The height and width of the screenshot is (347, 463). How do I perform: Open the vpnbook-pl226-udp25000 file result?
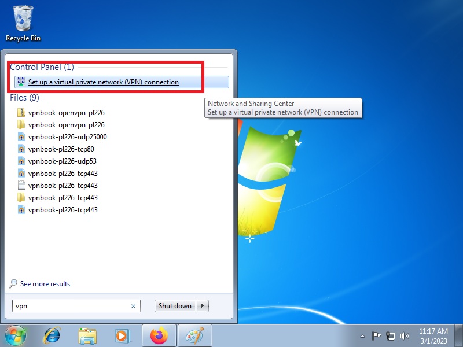[67, 137]
